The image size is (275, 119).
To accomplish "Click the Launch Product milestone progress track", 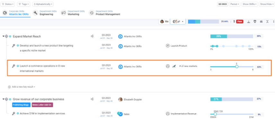I will (x=232, y=46).
